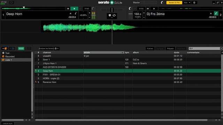Select Reverse Horn track
This screenshot has width=223, height=125.
128,82
